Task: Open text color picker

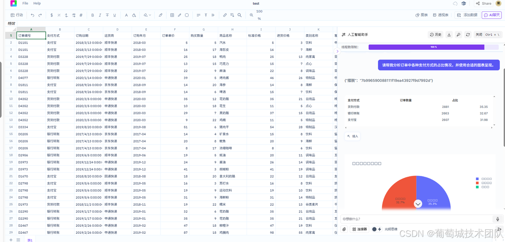Action: click(126, 15)
